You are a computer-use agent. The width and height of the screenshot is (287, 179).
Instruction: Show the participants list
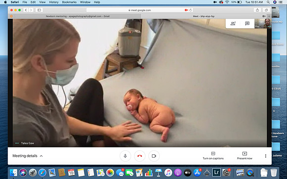pyautogui.click(x=233, y=23)
